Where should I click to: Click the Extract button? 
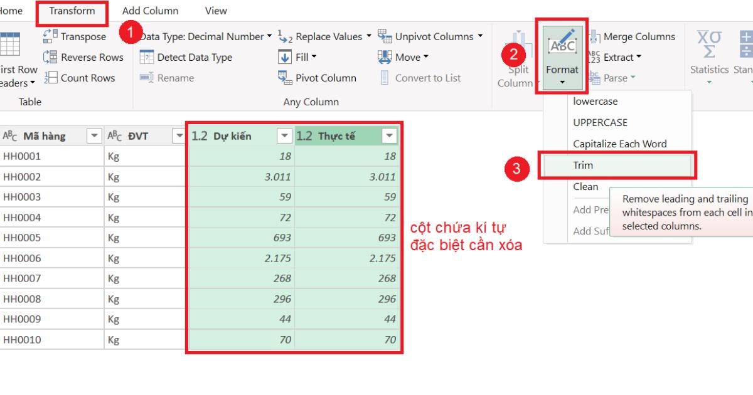click(621, 57)
